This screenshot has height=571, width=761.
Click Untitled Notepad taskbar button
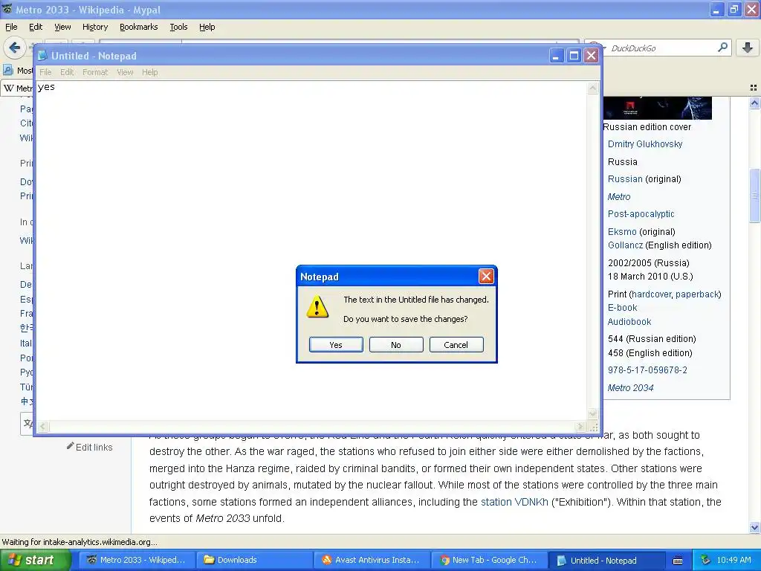[606, 560]
